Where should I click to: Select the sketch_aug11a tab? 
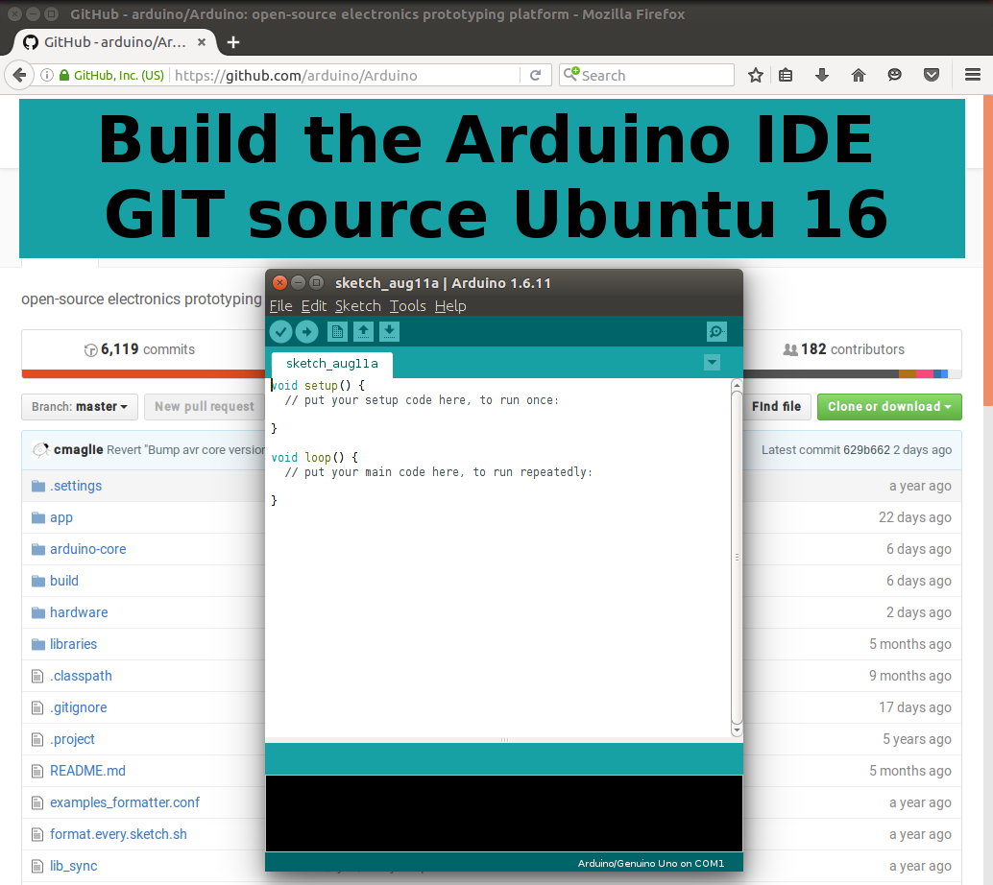click(x=332, y=364)
